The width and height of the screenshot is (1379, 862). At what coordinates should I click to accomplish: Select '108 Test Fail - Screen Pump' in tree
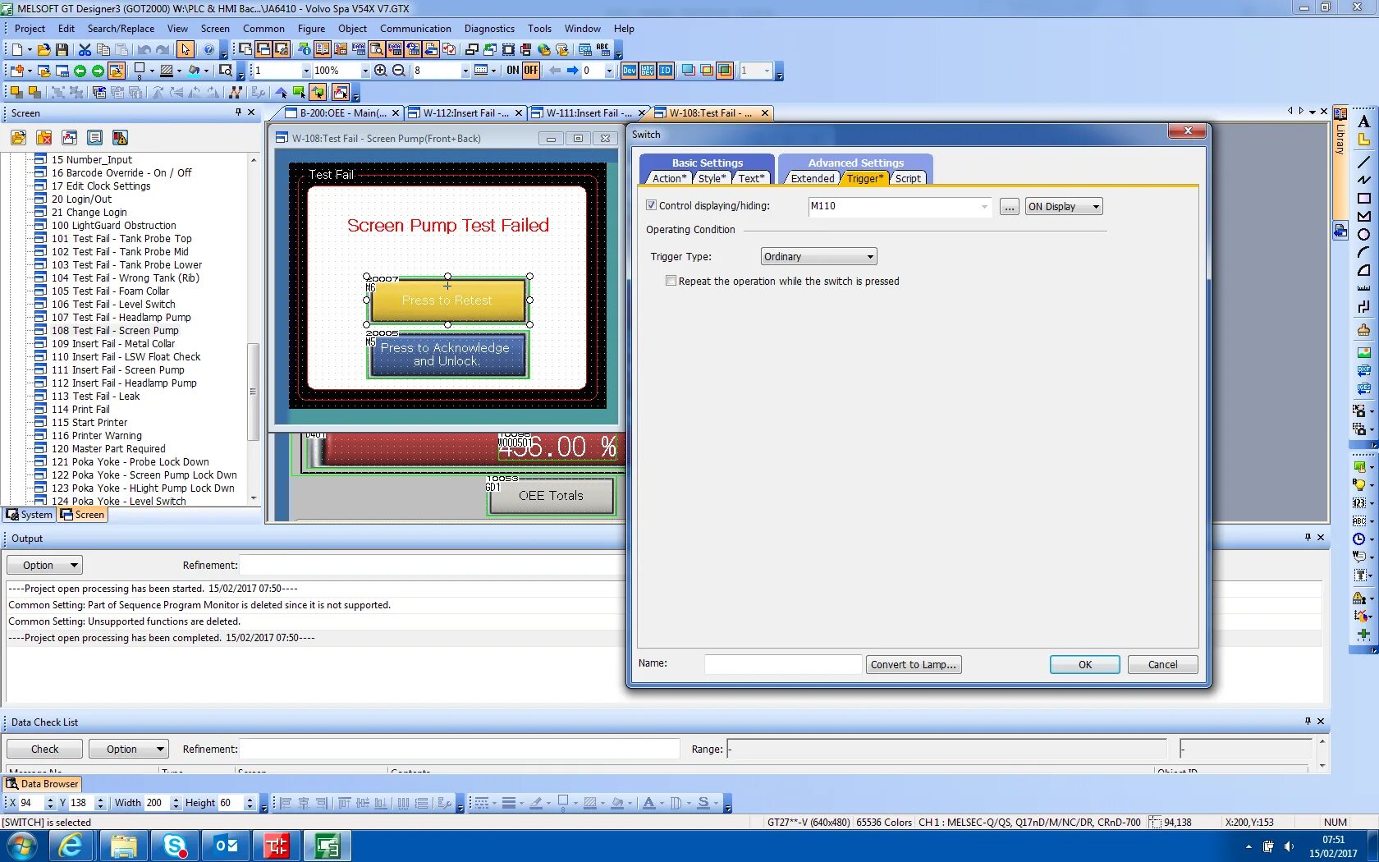[x=115, y=331]
